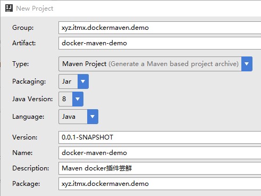The height and width of the screenshot is (196, 261).
Task: Click the Group input field
Action: (x=159, y=28)
